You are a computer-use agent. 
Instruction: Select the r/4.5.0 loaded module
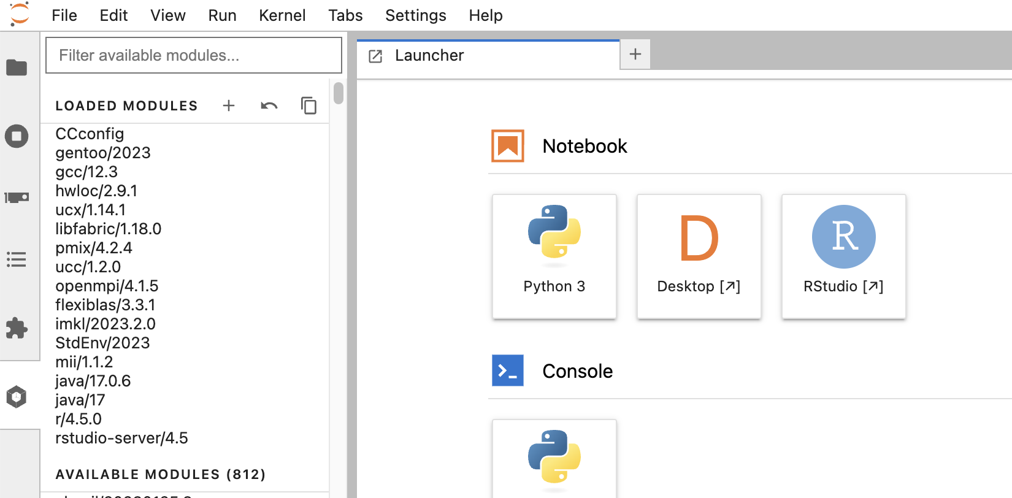79,419
